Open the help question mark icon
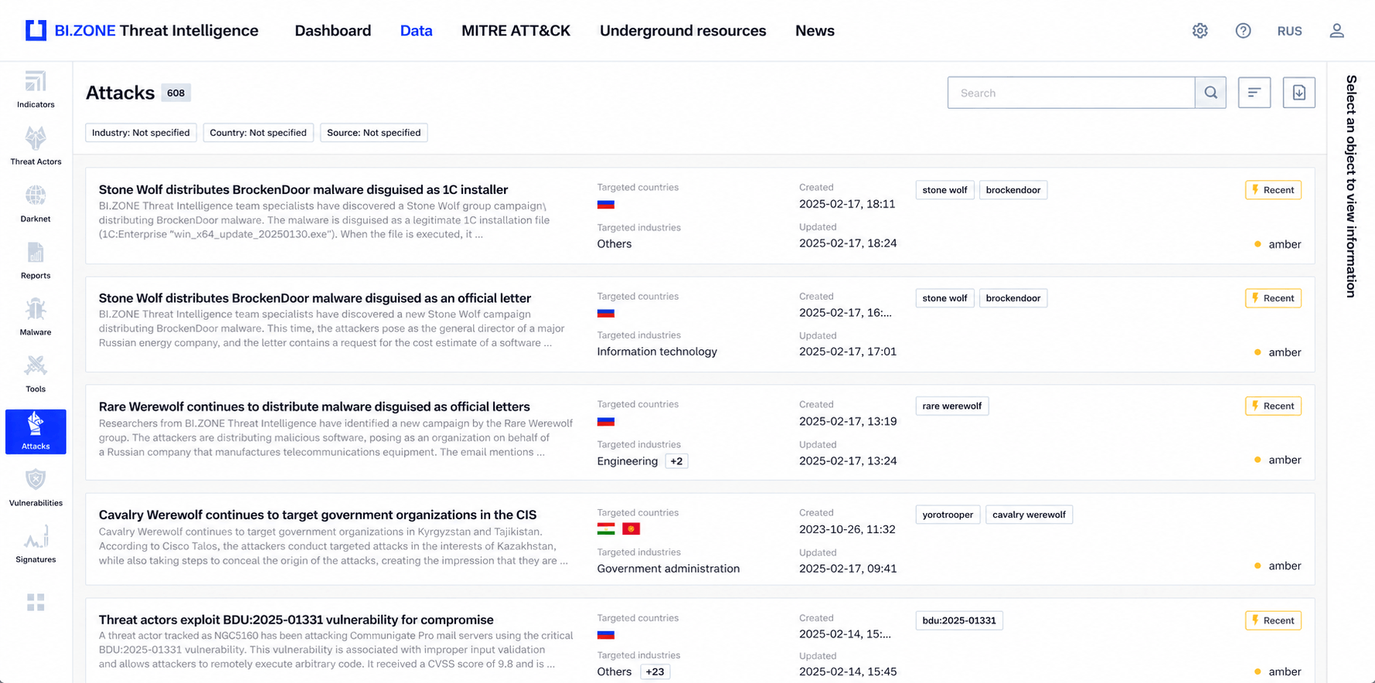1375x683 pixels. (1243, 31)
